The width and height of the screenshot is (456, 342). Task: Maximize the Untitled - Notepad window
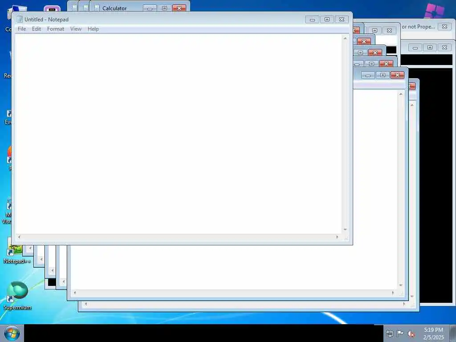pos(327,20)
